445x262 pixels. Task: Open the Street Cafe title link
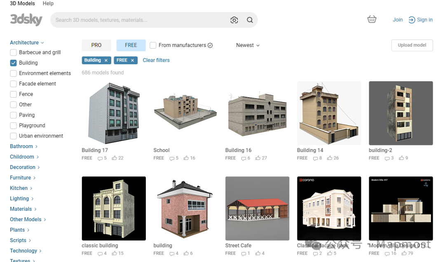239,246
